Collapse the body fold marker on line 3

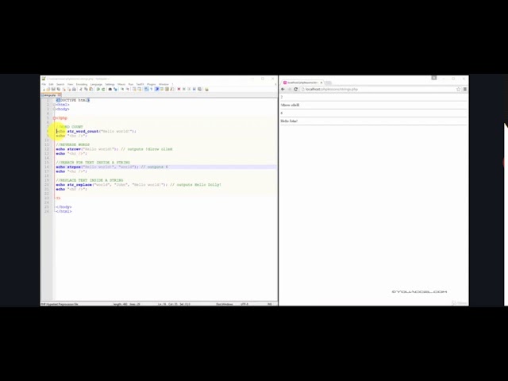tap(55, 110)
